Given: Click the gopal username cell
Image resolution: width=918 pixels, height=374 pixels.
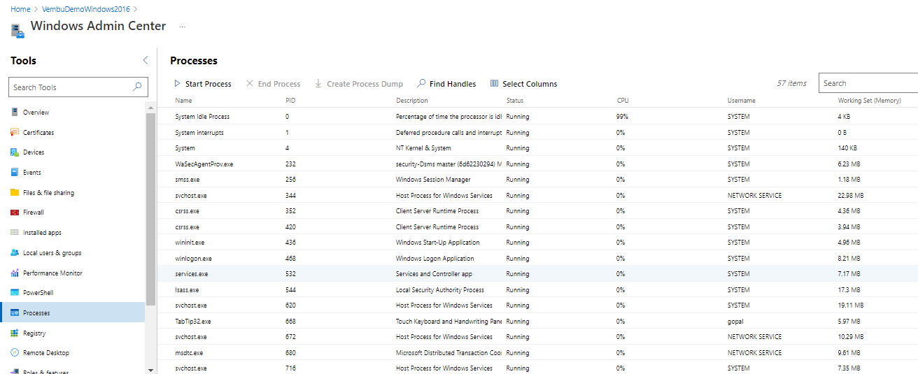Looking at the screenshot, I should (x=735, y=322).
